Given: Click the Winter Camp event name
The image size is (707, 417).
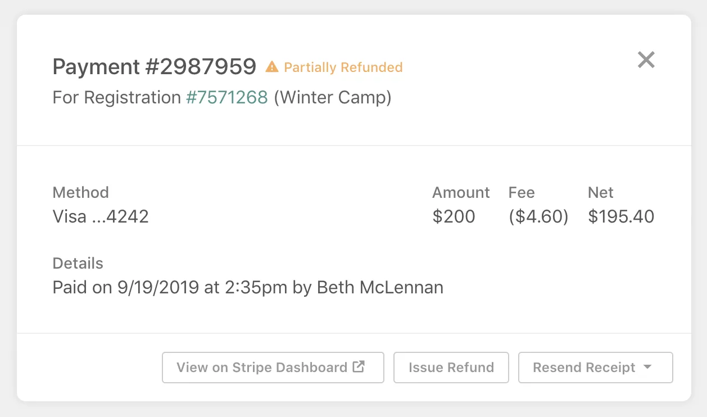Looking at the screenshot, I should point(333,98).
